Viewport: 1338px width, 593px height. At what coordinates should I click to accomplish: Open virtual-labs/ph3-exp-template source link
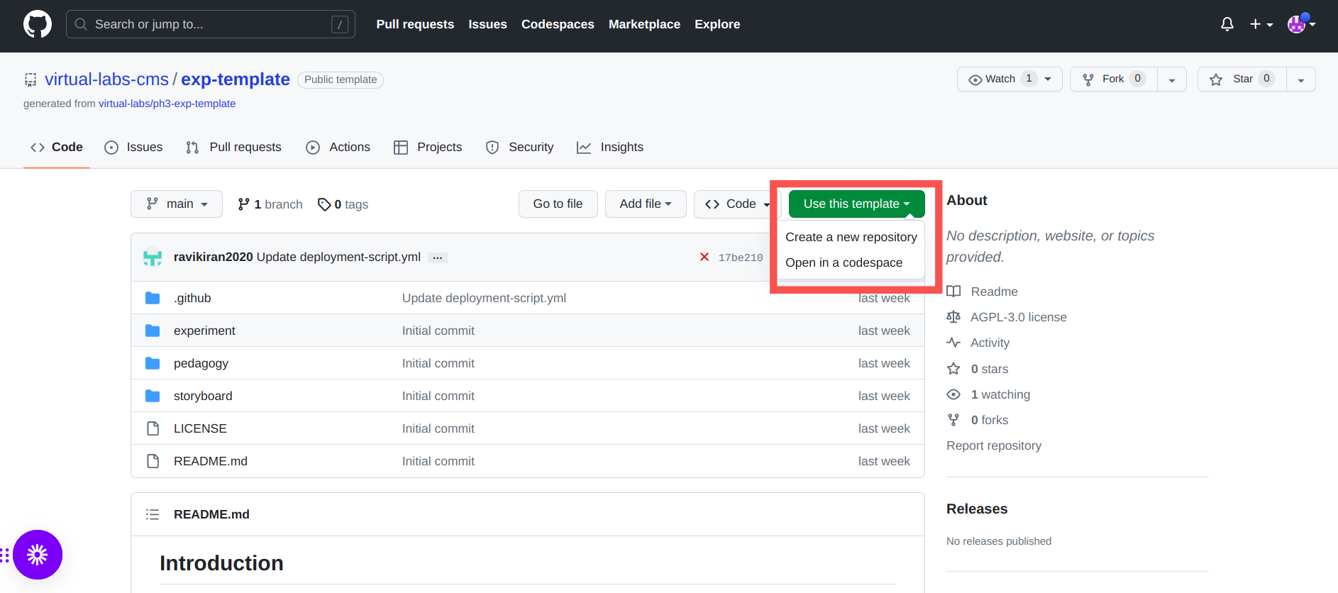(x=167, y=104)
